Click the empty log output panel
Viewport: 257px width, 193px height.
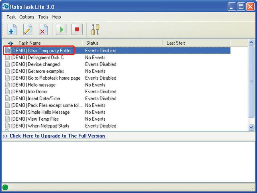click(128, 161)
